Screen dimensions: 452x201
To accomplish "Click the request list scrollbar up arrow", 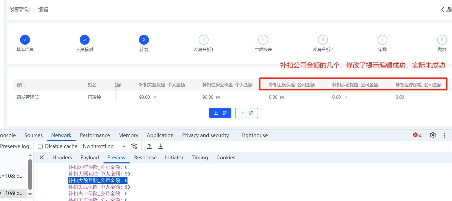I will 30,155.
